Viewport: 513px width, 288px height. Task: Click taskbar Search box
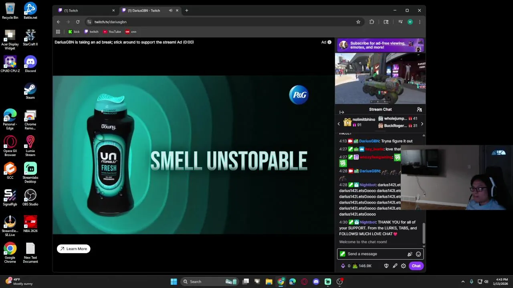pyautogui.click(x=210, y=282)
